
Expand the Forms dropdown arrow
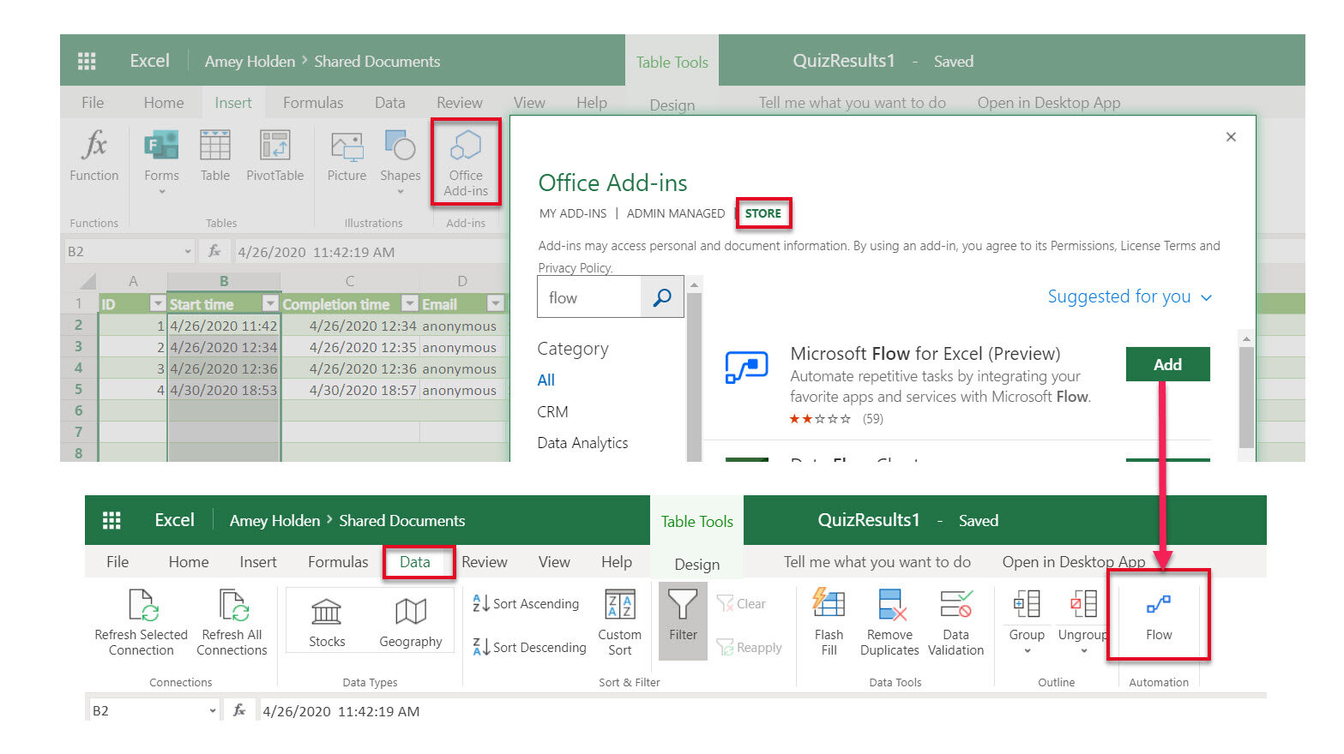(x=161, y=192)
